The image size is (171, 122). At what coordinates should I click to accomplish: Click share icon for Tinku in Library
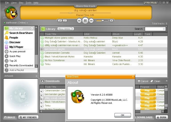[x=42, y=64]
